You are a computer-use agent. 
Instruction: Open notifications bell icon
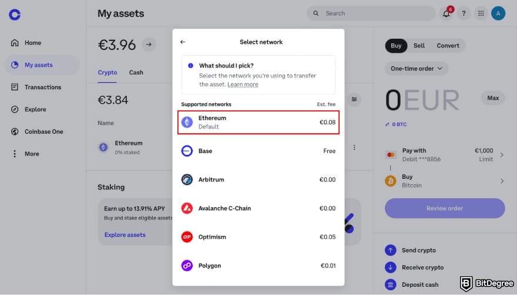(446, 13)
